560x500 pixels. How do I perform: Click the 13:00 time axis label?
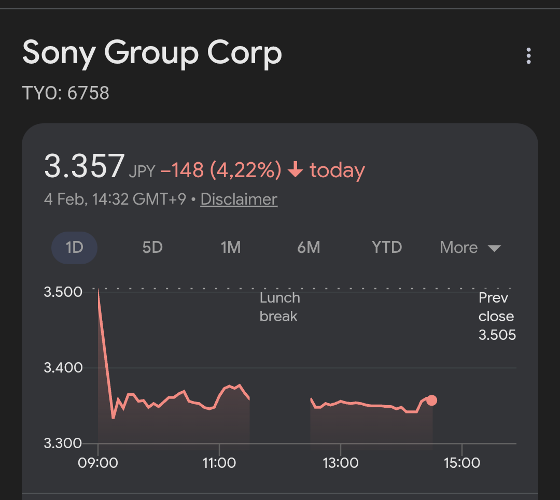341,462
